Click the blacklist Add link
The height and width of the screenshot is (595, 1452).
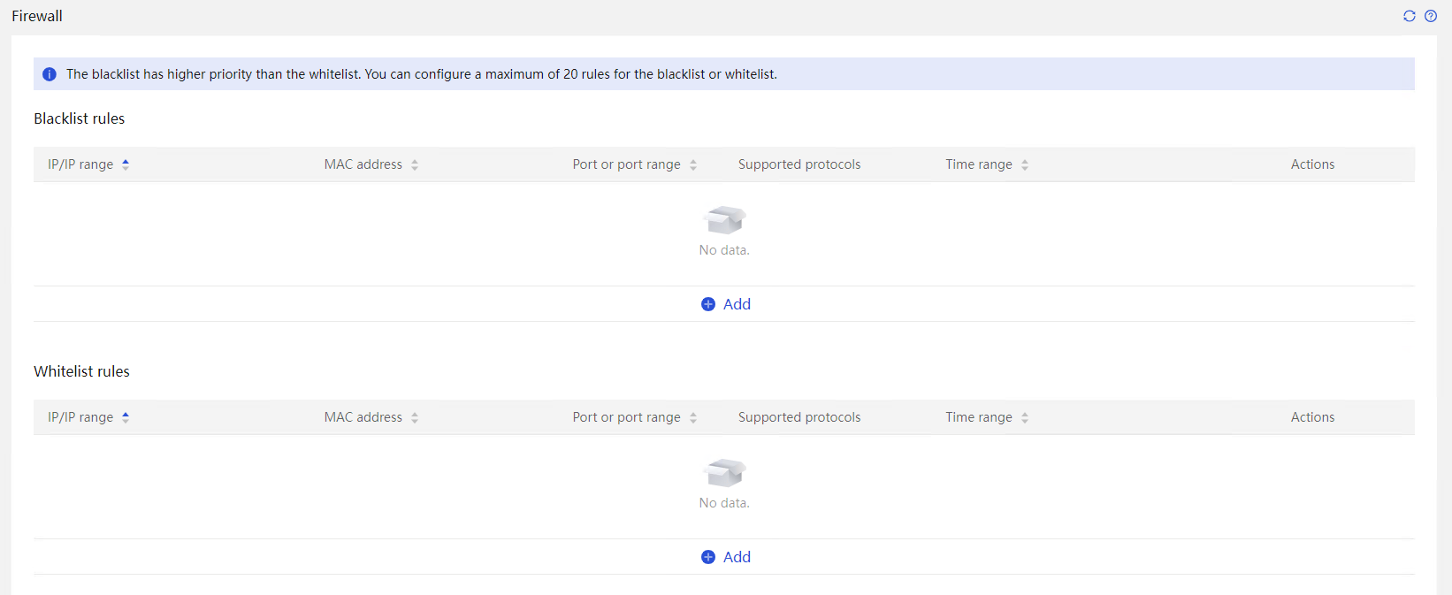click(737, 304)
